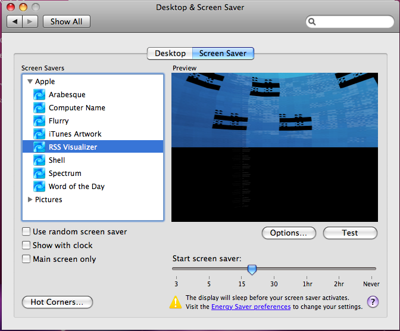Select Flurry in the list
Screen dimensions: 400x331
[59, 120]
